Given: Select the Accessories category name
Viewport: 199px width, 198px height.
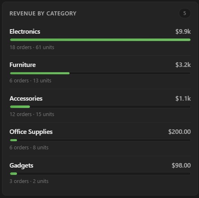Looking at the screenshot, I should [x=26, y=99].
